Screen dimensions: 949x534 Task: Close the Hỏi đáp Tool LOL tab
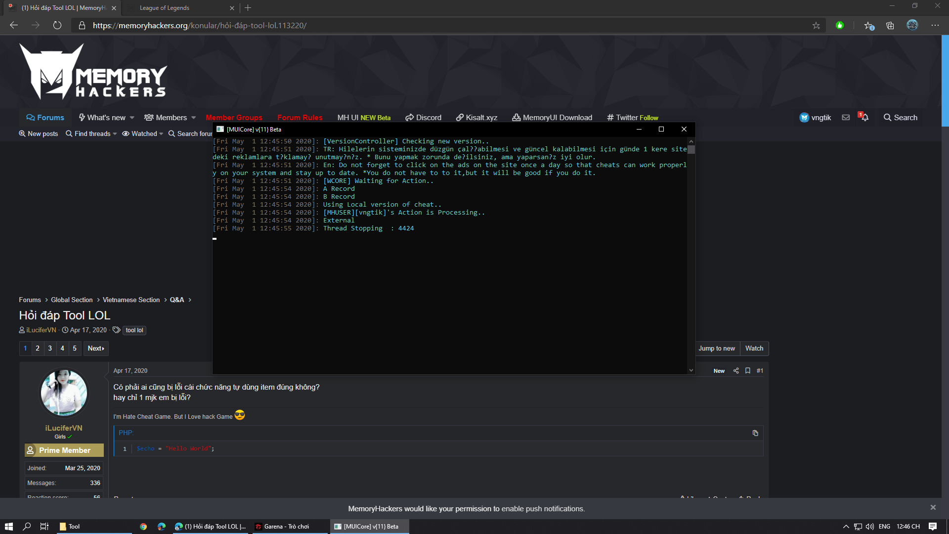tap(114, 8)
